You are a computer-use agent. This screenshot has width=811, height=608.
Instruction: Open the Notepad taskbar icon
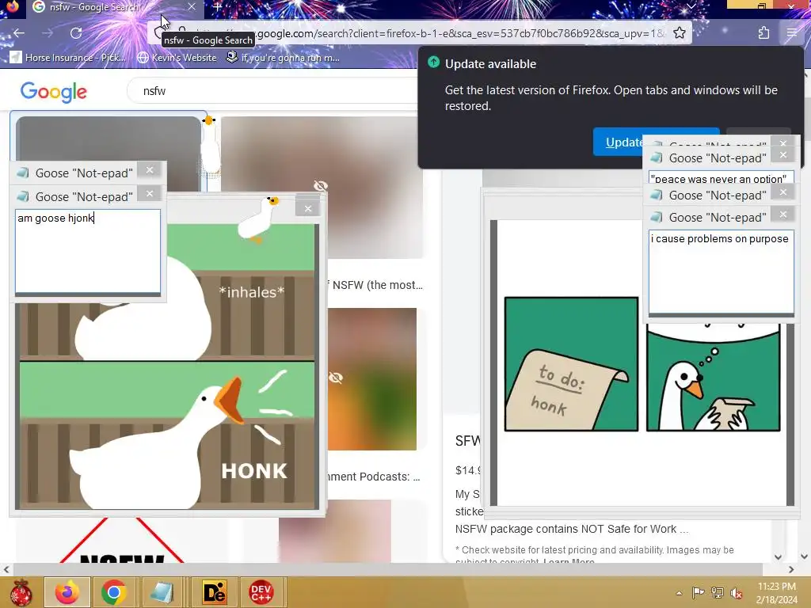tap(162, 592)
